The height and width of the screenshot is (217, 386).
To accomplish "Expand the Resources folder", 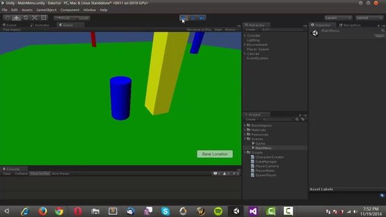I will (x=245, y=134).
